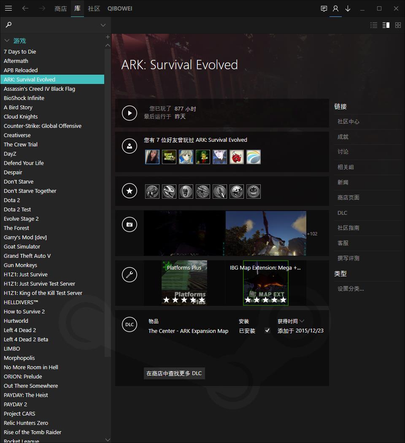
Task: Click the game list scroll-down arrow
Action: point(108,440)
